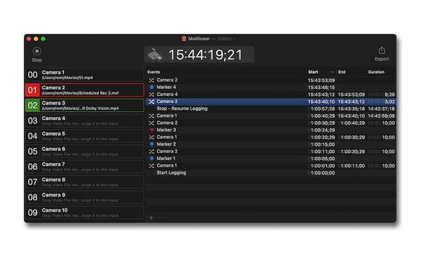
Task: Click switch icon of Camera 2 at 01:00:11;00
Action: [151, 152]
